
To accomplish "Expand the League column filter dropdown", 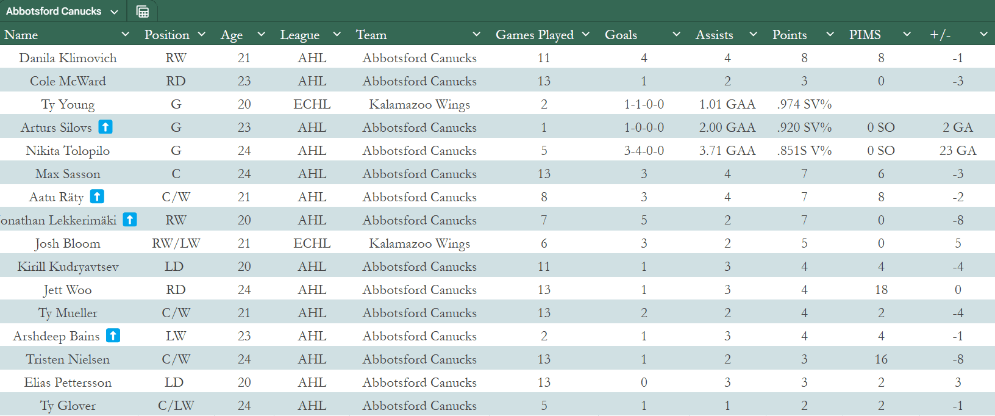I will [337, 34].
